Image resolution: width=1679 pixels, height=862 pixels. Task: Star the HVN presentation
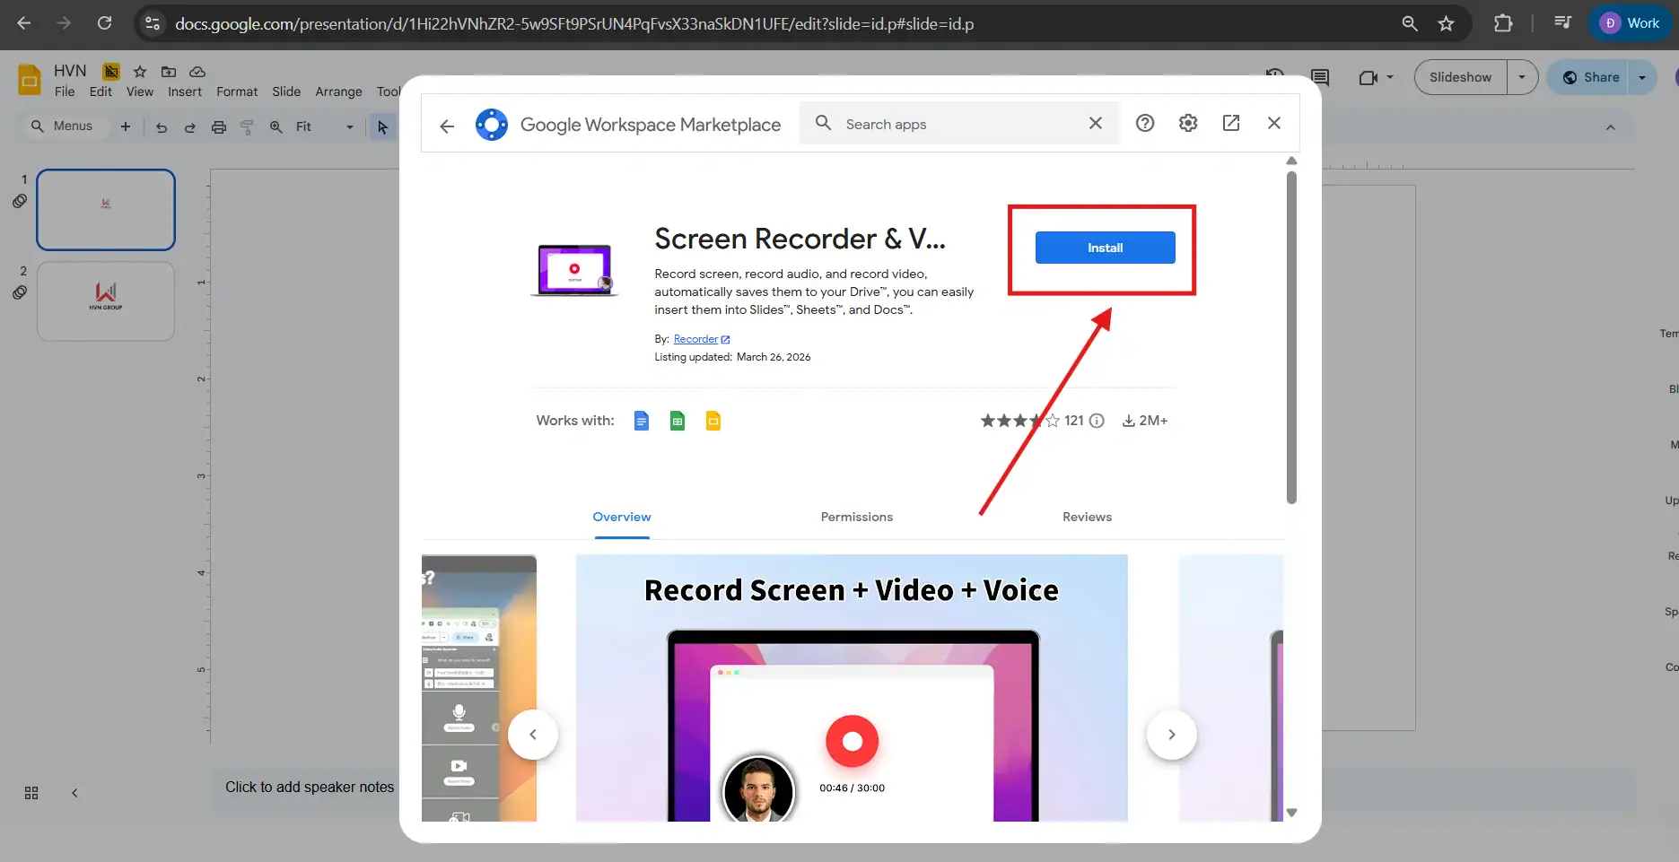tap(140, 72)
